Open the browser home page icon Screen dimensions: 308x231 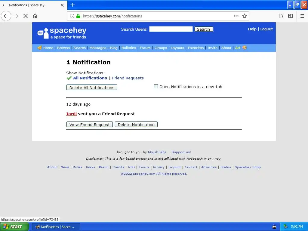coord(35,16)
